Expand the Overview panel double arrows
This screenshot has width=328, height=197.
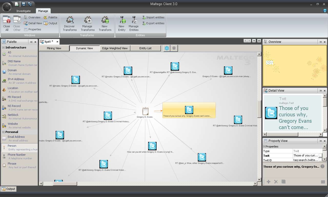pos(321,42)
